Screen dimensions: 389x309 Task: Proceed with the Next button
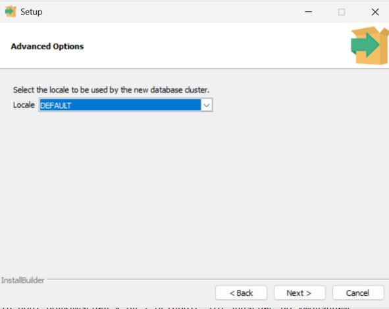click(x=299, y=293)
